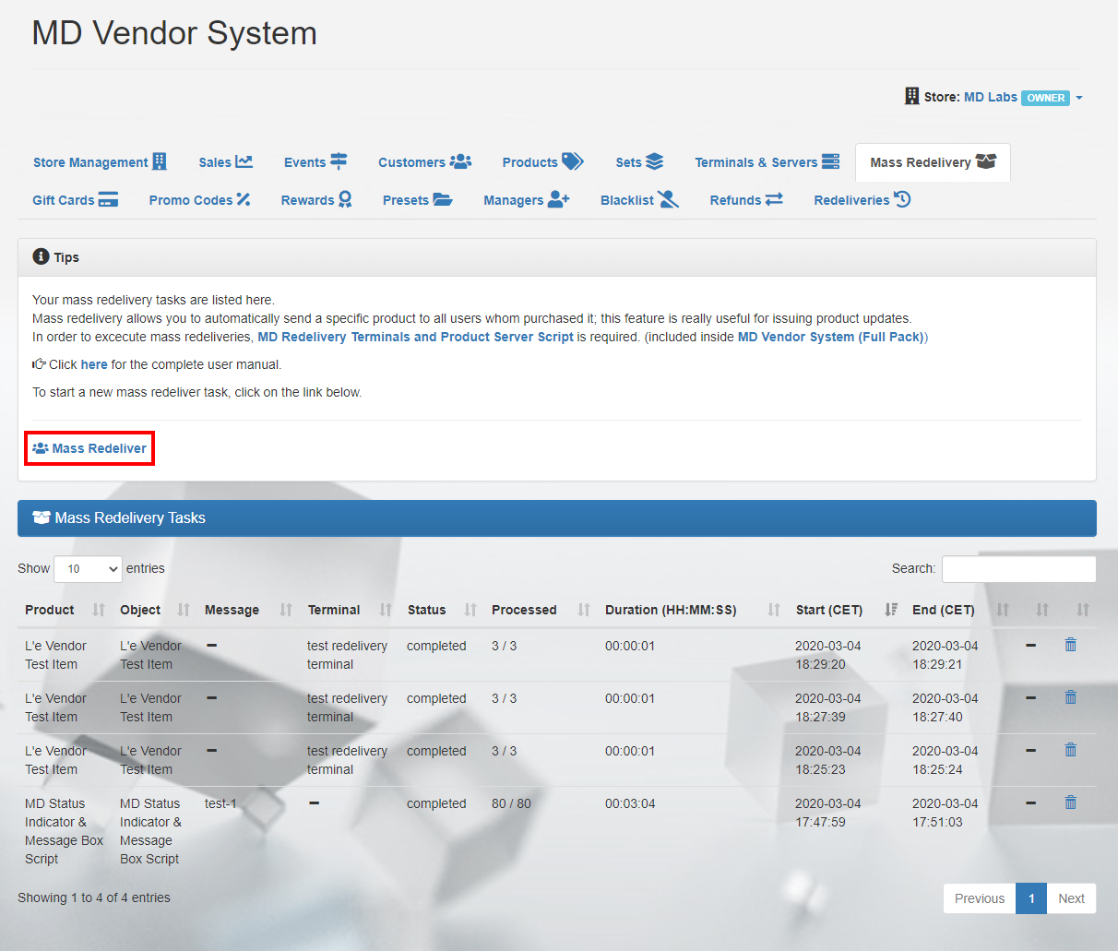The width and height of the screenshot is (1118, 951).
Task: Click the Next pagination button
Action: click(x=1071, y=898)
